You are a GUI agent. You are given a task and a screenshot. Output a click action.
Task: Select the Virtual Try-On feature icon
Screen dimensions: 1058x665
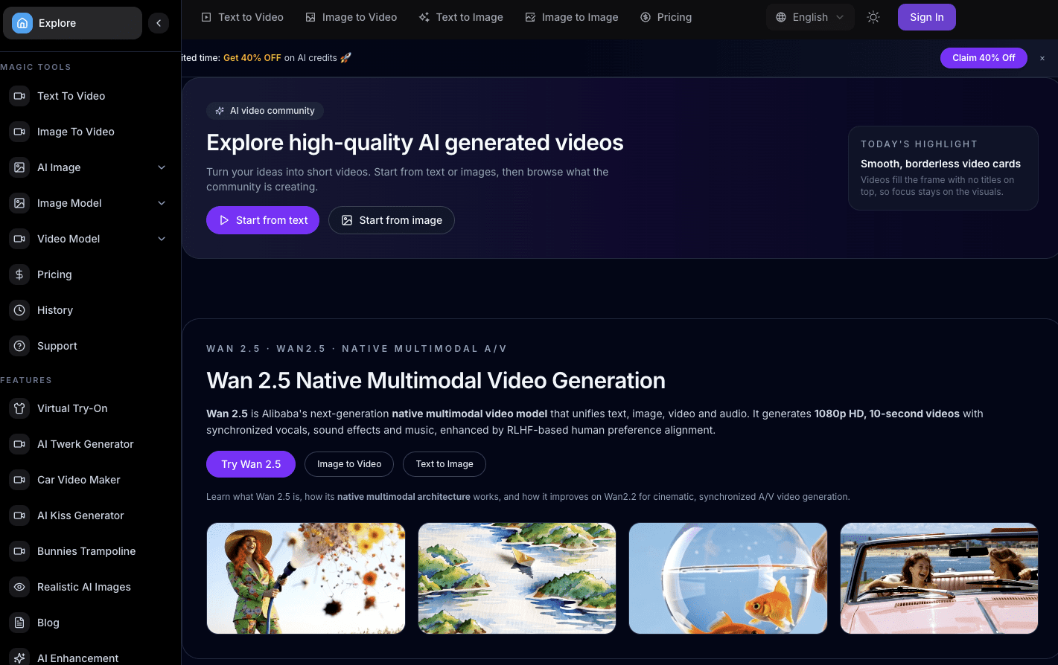tap(19, 408)
